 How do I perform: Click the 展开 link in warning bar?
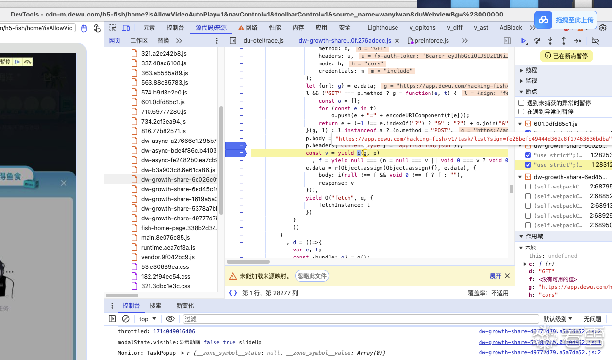[495, 276]
